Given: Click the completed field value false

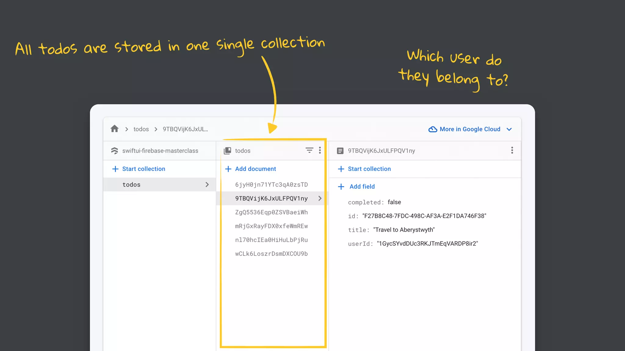Looking at the screenshot, I should click(394, 202).
